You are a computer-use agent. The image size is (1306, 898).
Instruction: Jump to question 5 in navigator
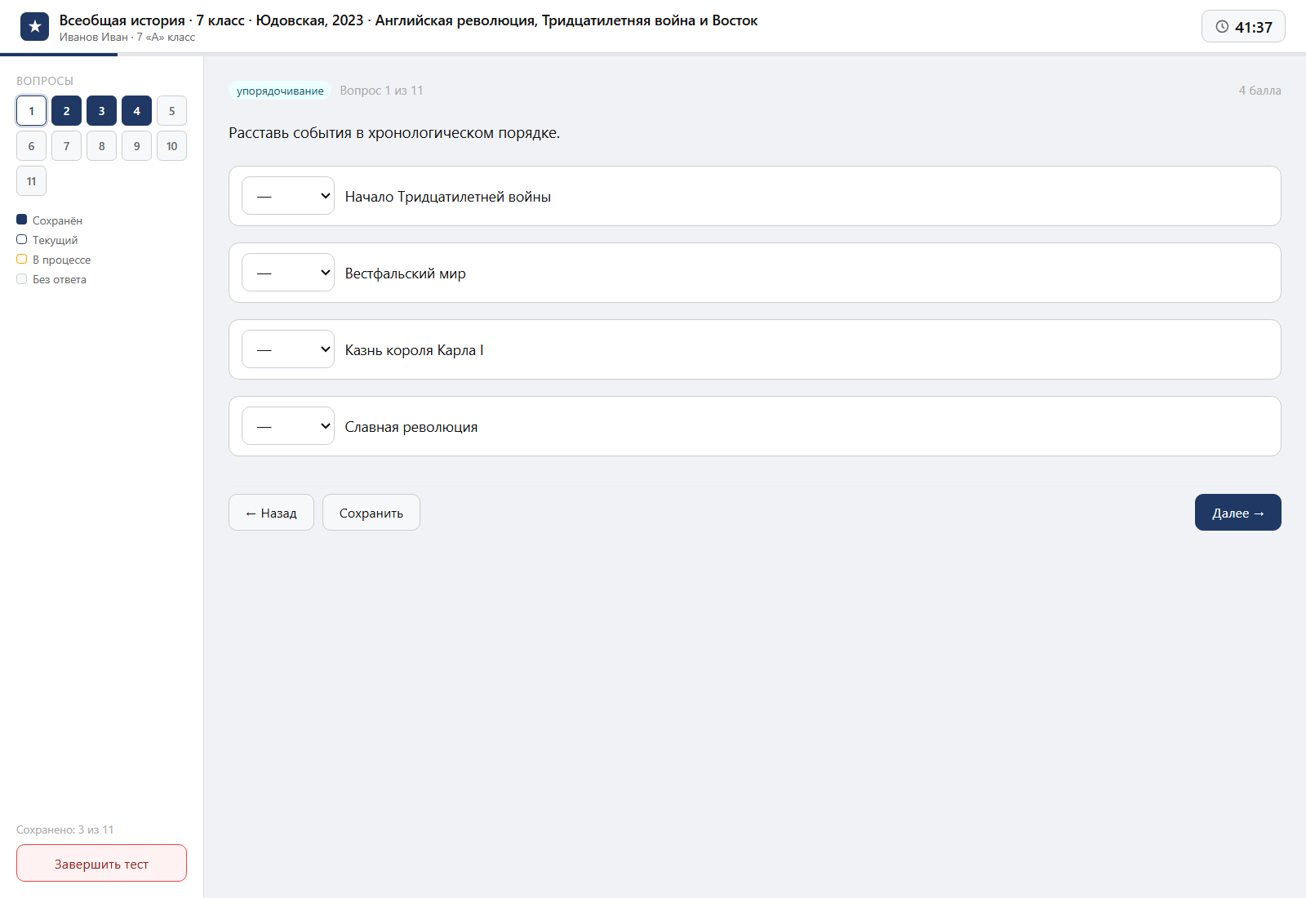(171, 111)
